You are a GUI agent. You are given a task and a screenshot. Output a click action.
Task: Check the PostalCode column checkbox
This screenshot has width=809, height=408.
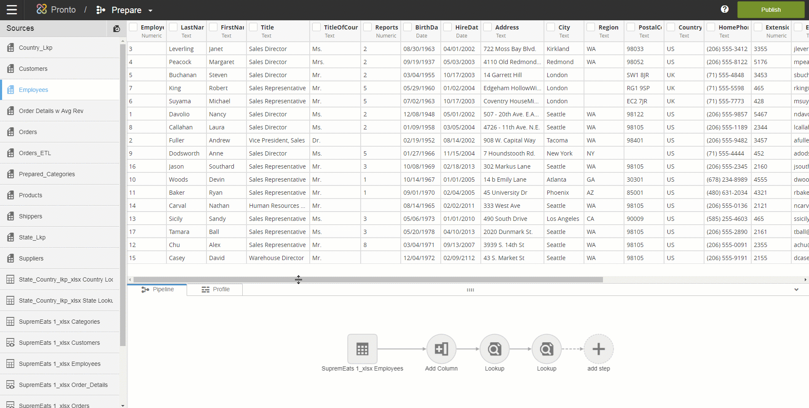[631, 27]
